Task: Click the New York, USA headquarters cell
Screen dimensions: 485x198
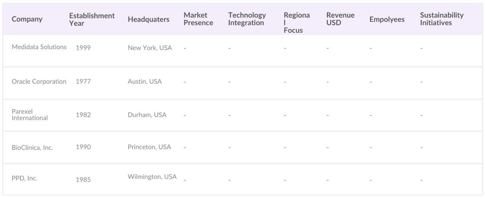Action: tap(149, 48)
